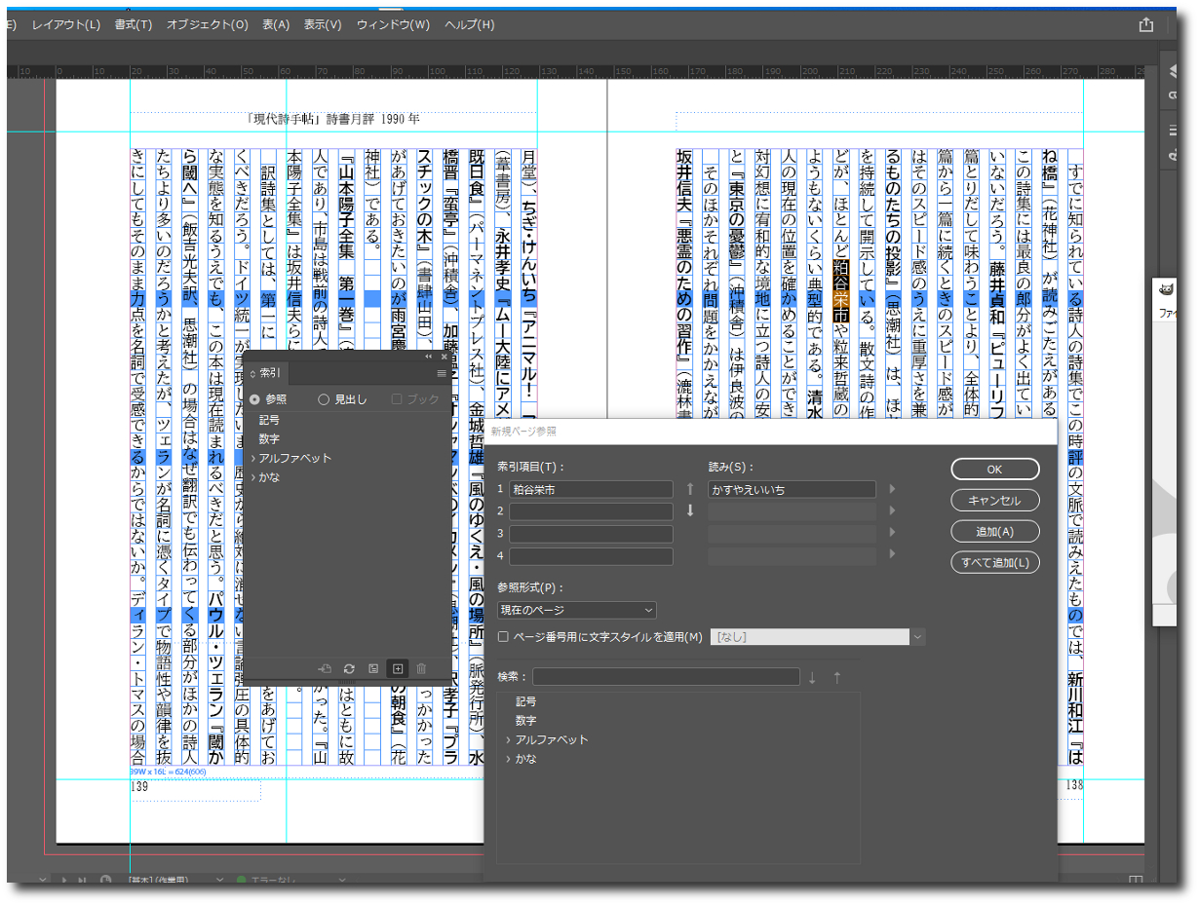Expand アルファベット in the index panel
Image resolution: width=1199 pixels, height=905 pixels.
tap(253, 458)
